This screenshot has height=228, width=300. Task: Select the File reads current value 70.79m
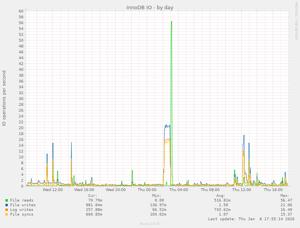(x=95, y=200)
